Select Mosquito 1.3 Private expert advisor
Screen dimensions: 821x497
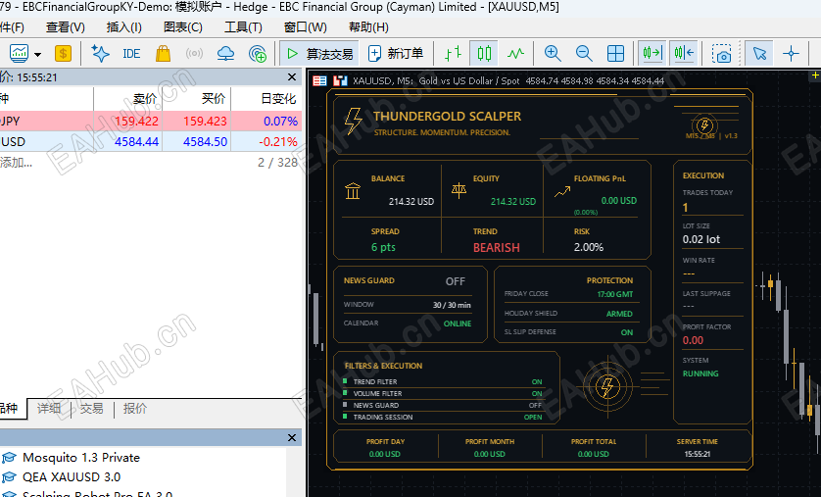click(80, 457)
